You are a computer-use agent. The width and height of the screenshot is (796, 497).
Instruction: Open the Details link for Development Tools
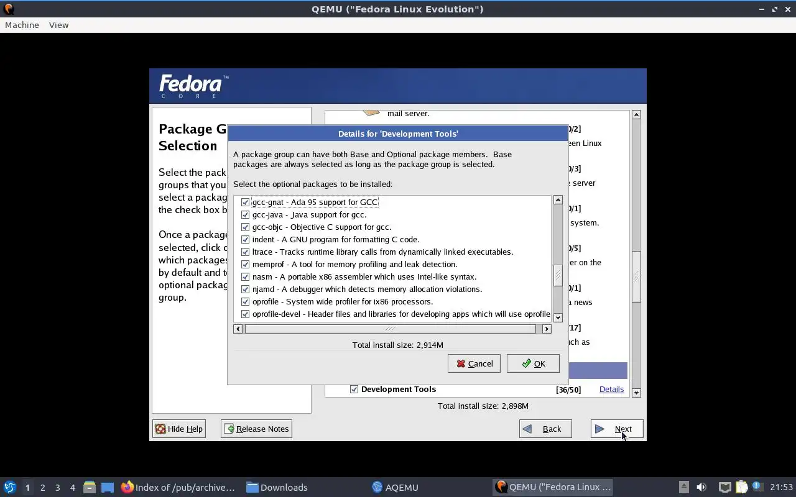pyautogui.click(x=611, y=389)
